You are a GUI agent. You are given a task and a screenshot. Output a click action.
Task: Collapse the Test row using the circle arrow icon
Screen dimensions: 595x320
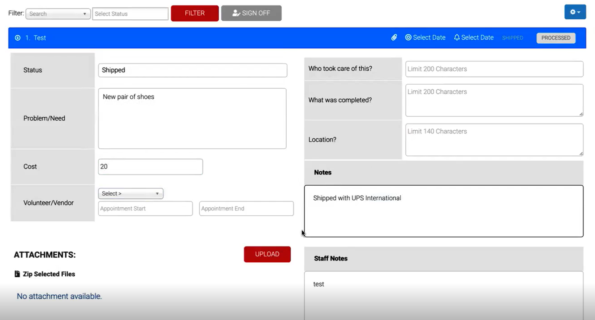click(18, 38)
